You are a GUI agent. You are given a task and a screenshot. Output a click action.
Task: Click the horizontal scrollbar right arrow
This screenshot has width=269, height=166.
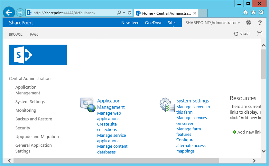point(254,161)
